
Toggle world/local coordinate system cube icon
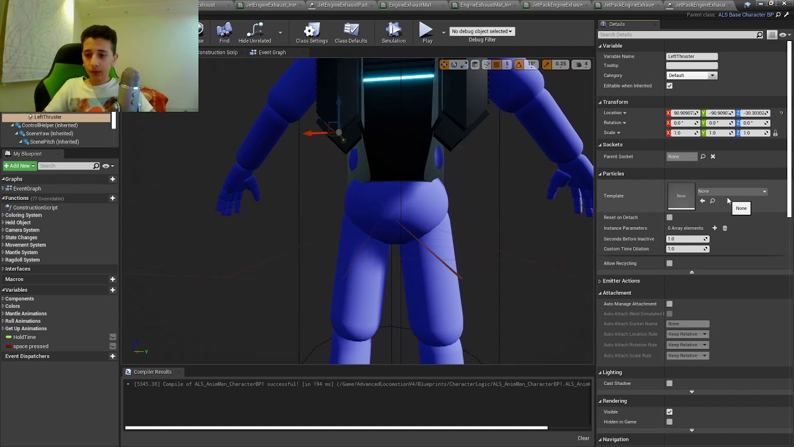(475, 65)
